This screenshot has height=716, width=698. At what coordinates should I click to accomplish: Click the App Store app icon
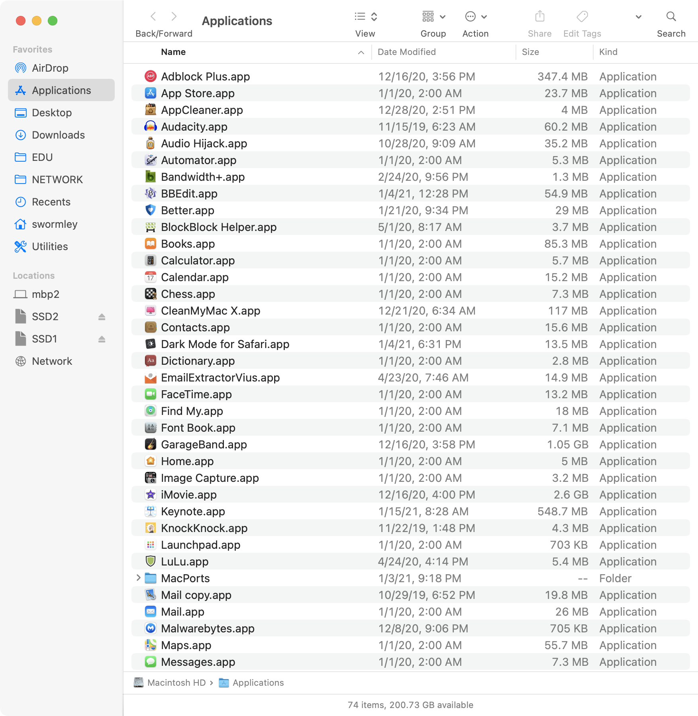(x=150, y=93)
